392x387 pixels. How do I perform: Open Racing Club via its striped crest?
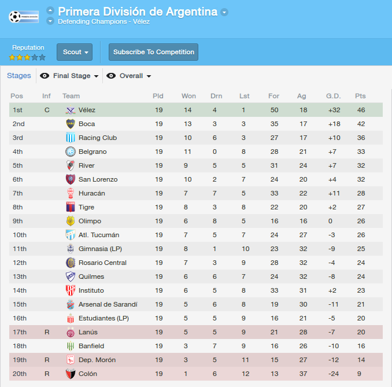click(x=71, y=138)
